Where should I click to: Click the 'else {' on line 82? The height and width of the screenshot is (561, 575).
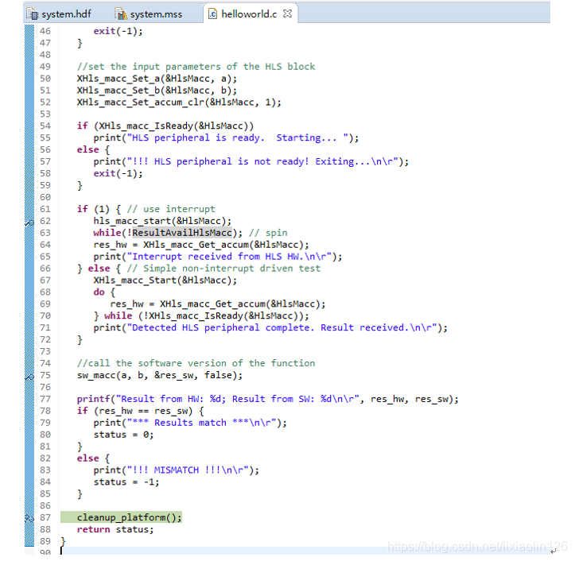[93, 458]
